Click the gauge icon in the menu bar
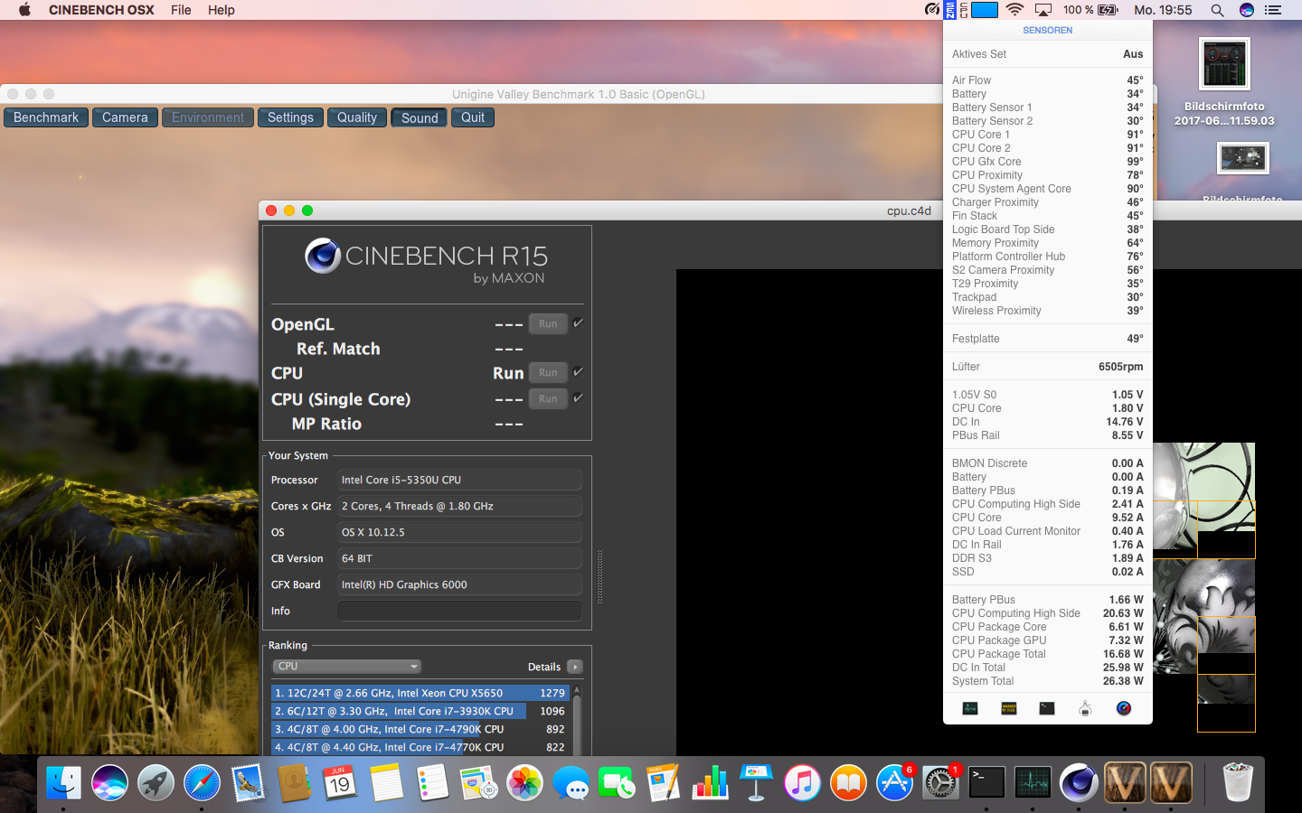This screenshot has width=1302, height=813. pos(931,10)
